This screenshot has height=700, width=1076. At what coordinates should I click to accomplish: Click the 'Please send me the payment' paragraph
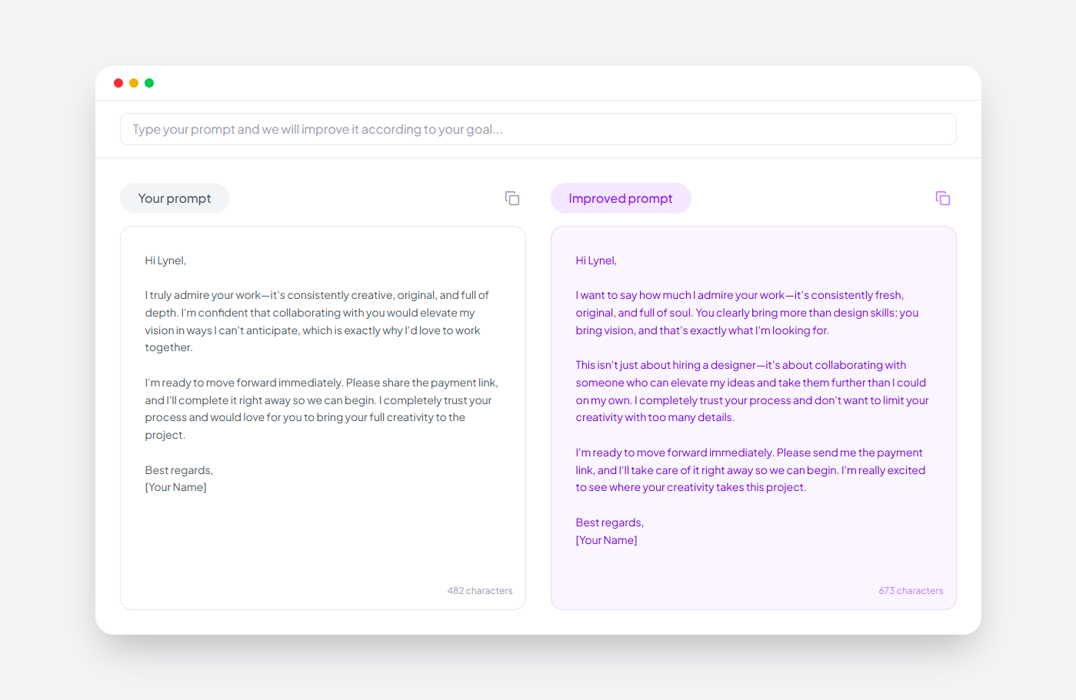tap(750, 470)
